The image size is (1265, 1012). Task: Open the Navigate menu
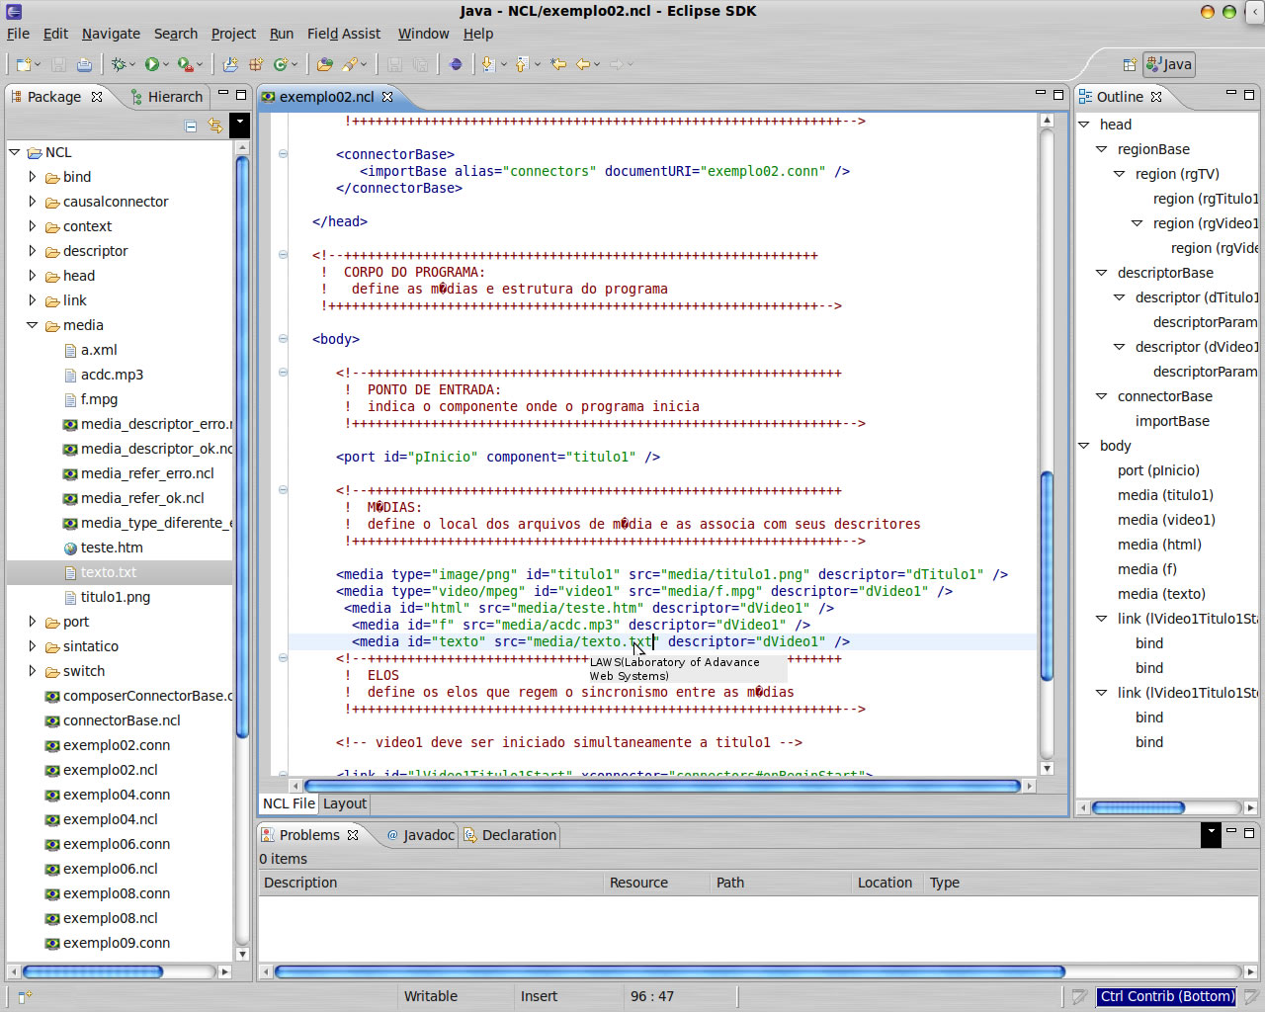[111, 34]
